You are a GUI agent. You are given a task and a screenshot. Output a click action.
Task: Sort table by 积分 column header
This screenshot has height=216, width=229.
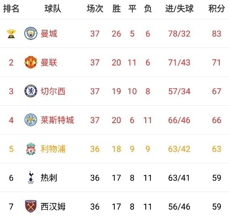216,9
